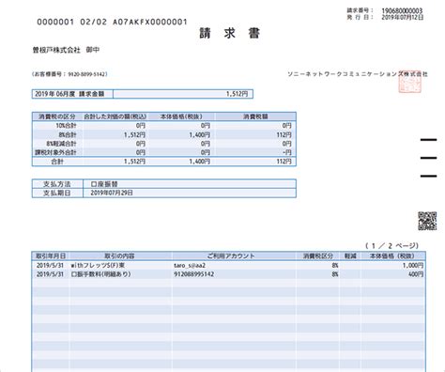Click the 取引年月日 column header
The image size is (445, 372).
(x=51, y=256)
